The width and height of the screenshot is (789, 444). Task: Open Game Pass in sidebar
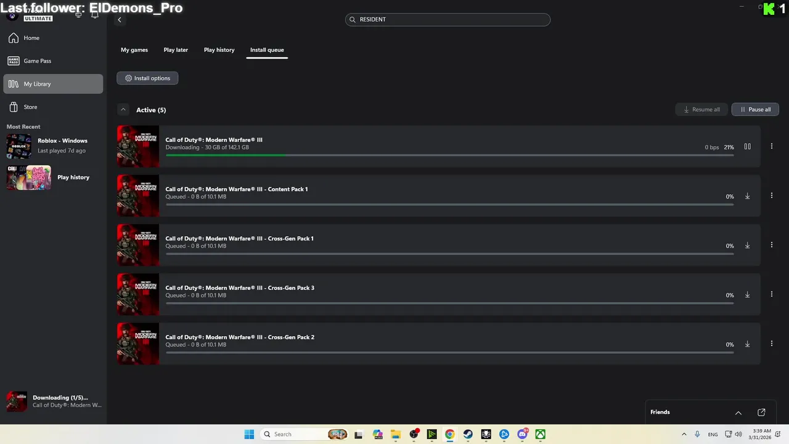click(x=53, y=61)
